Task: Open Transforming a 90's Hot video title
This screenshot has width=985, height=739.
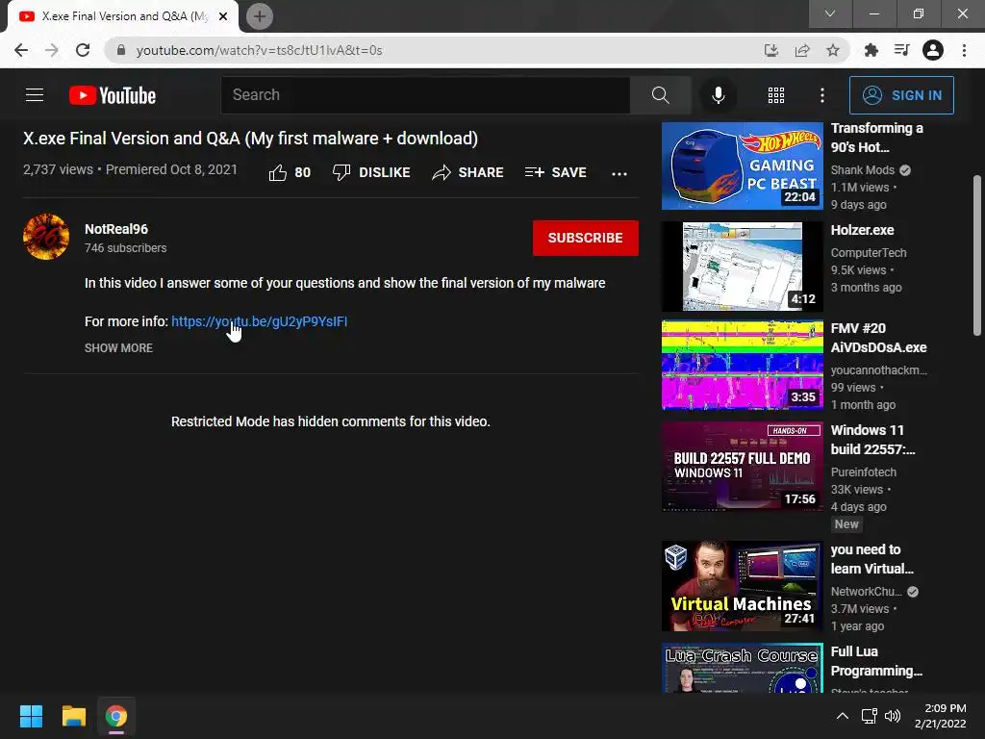Action: [877, 138]
